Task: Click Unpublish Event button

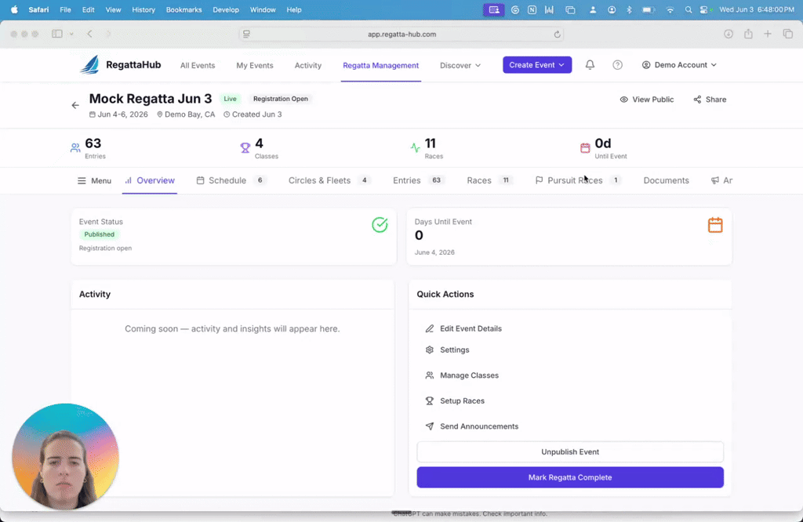Action: click(x=570, y=452)
